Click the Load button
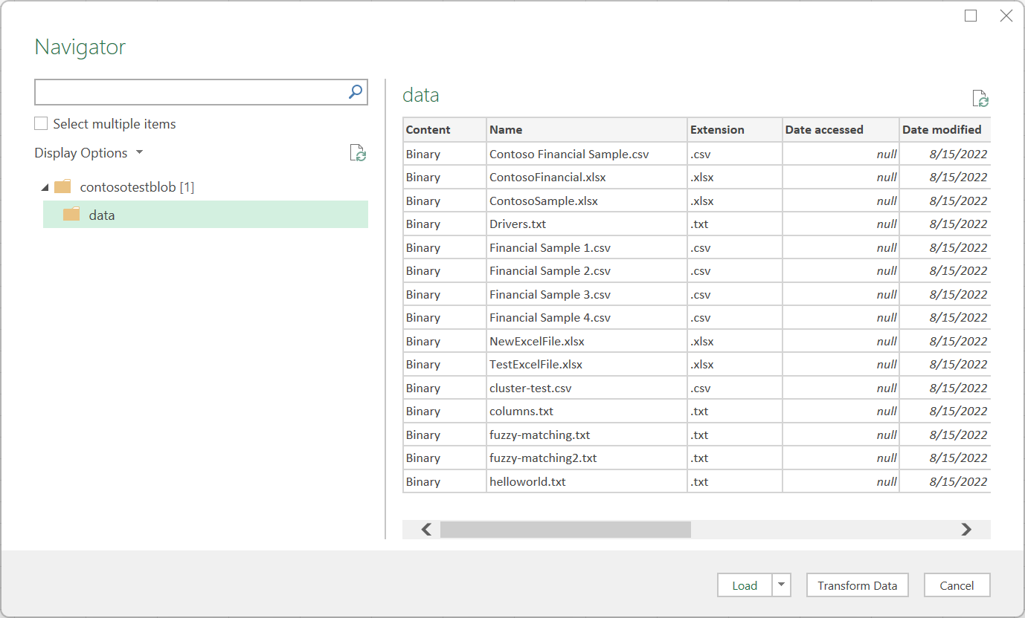This screenshot has width=1025, height=618. tap(745, 585)
